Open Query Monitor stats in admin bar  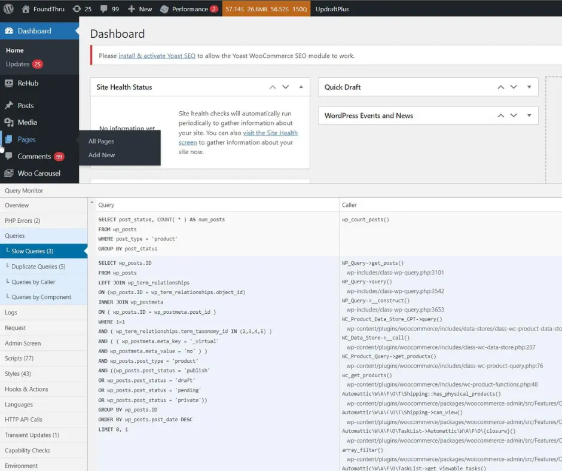pos(266,9)
